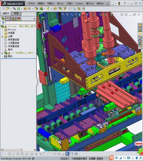Image resolution: width=143 pixels, height=161 pixels.
Task: Select 前视基准面 plane in tree
Action: (x=13, y=40)
